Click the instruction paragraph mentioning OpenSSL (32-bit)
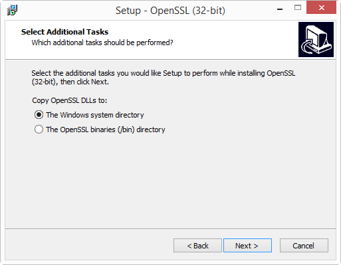The height and width of the screenshot is (265, 341). coord(164,78)
